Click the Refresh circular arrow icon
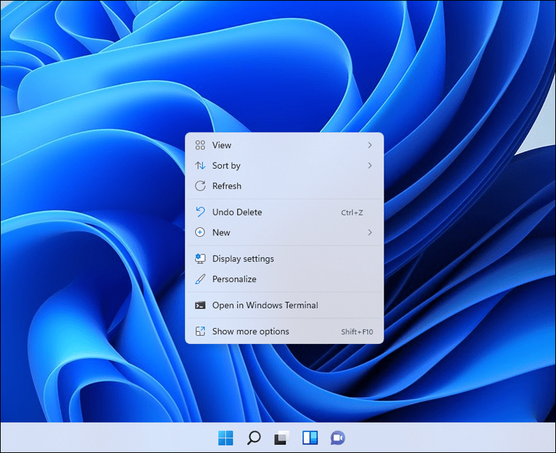This screenshot has height=453, width=556. (200, 186)
